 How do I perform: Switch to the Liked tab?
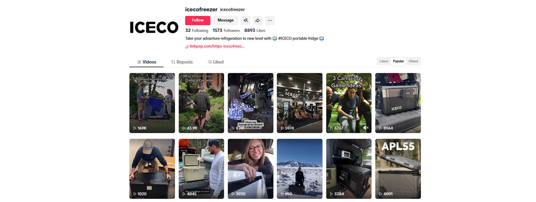(216, 62)
